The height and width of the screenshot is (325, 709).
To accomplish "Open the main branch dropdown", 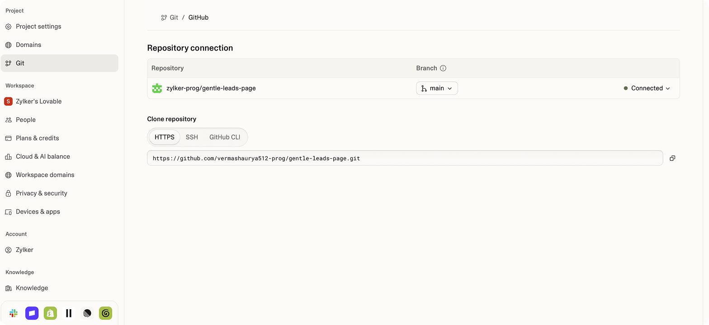I will [437, 88].
